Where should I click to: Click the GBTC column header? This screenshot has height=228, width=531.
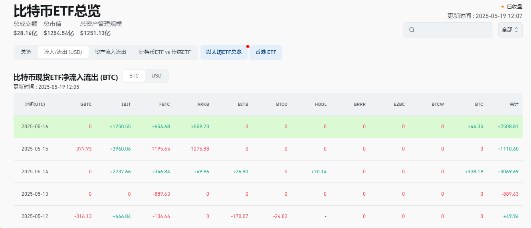[x=86, y=105]
